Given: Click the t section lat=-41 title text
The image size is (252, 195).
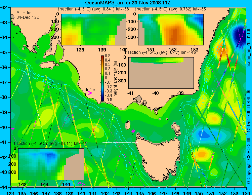Looking at the screenshot, I should point(50,144).
